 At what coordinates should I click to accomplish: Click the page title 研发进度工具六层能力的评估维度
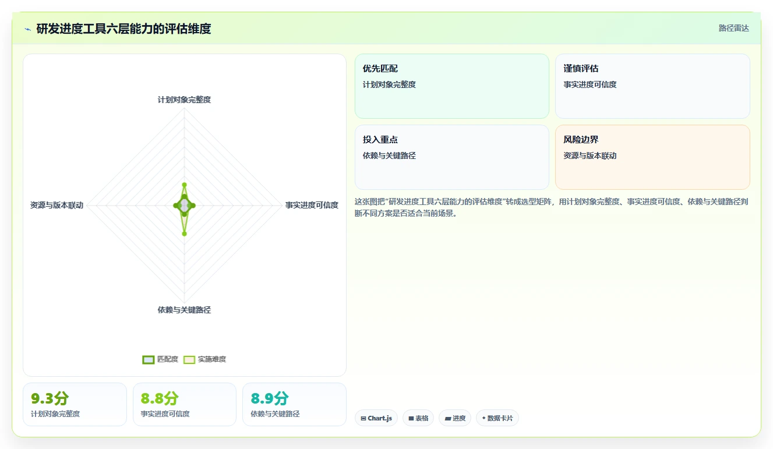[x=123, y=29]
